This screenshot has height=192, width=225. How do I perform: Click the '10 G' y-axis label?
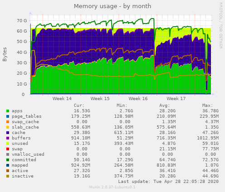coord(22,84)
